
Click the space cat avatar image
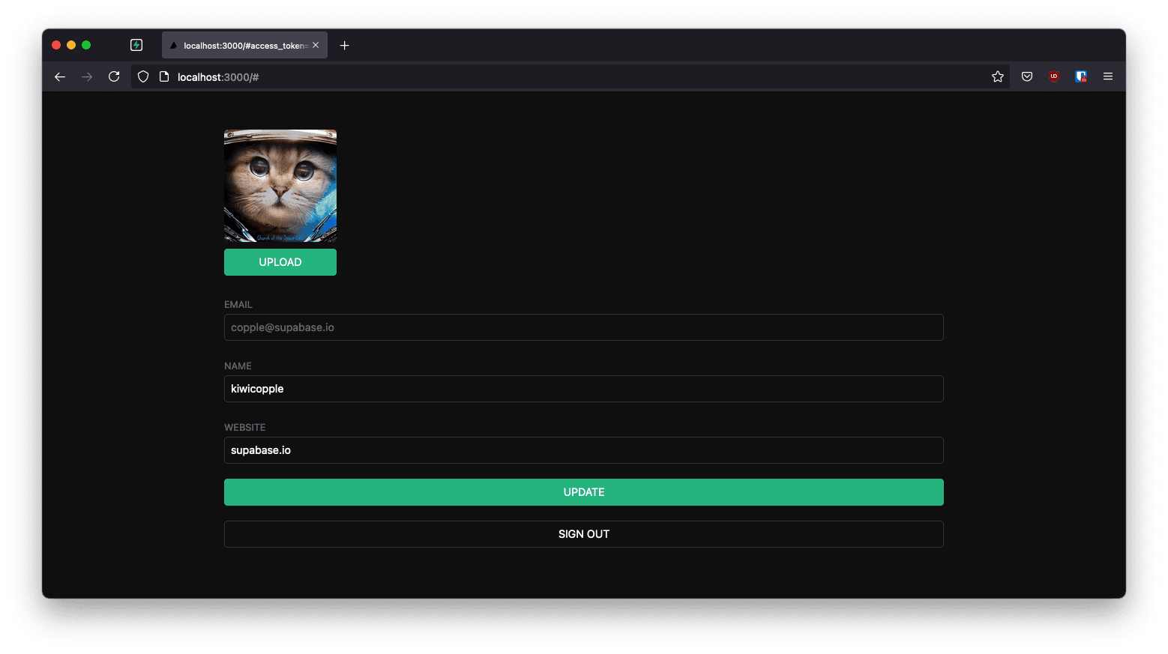280,186
